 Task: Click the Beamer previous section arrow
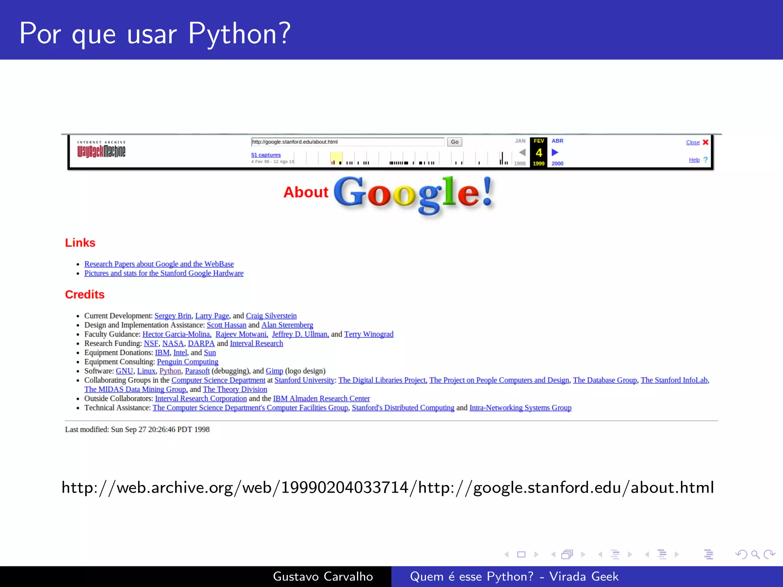(647, 555)
